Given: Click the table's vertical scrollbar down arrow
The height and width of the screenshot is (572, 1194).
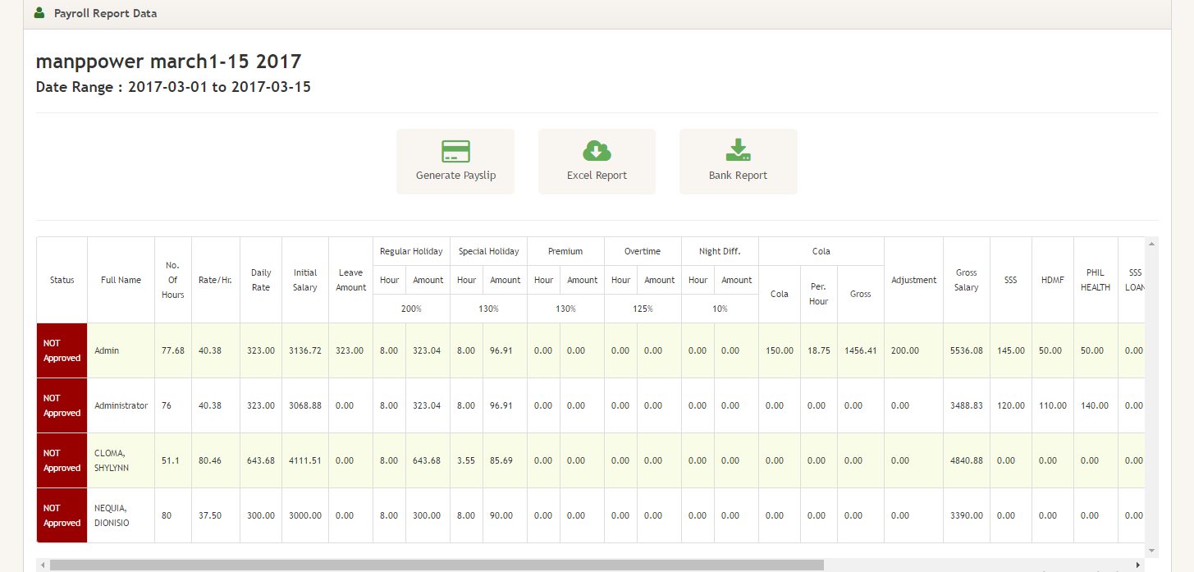Looking at the screenshot, I should pos(1152,551).
